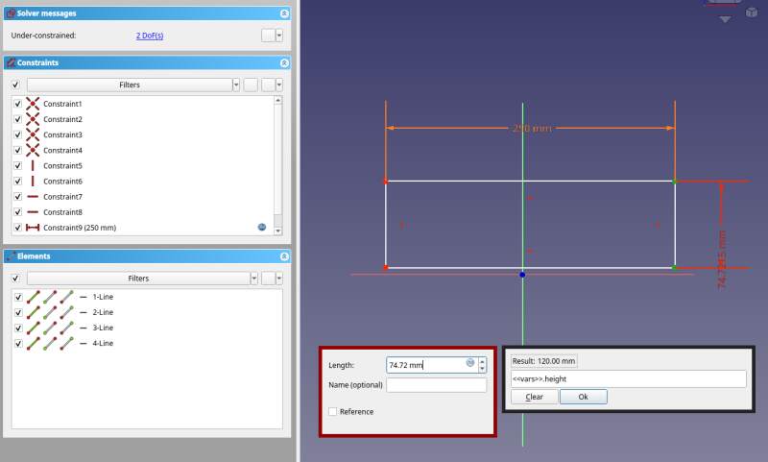Uncheck Constraint6 checkbox

tap(17, 182)
